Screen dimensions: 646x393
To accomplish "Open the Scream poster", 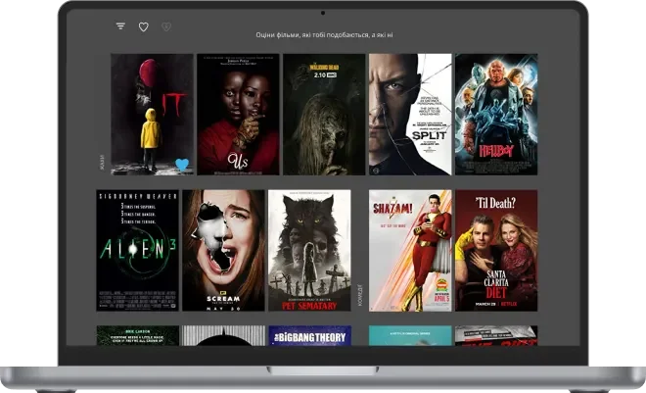I will pos(223,250).
